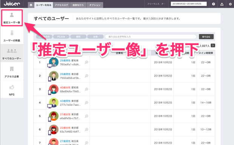This screenshot has height=145, width=234.
Task: Click user ID 68e89dfa-79d0...
Action: [70, 91]
